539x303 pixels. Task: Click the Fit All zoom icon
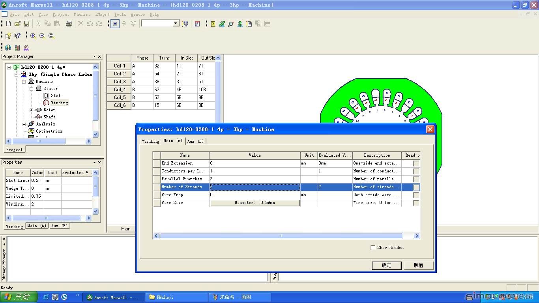pyautogui.click(x=51, y=36)
